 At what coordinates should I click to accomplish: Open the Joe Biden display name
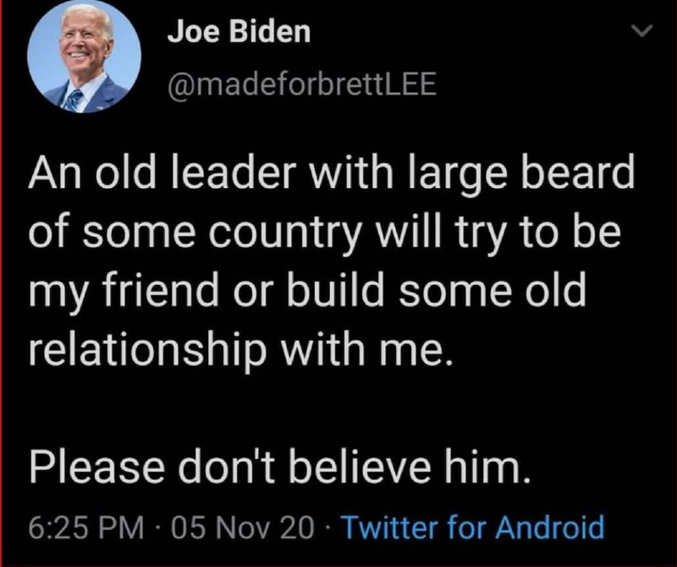pos(239,31)
